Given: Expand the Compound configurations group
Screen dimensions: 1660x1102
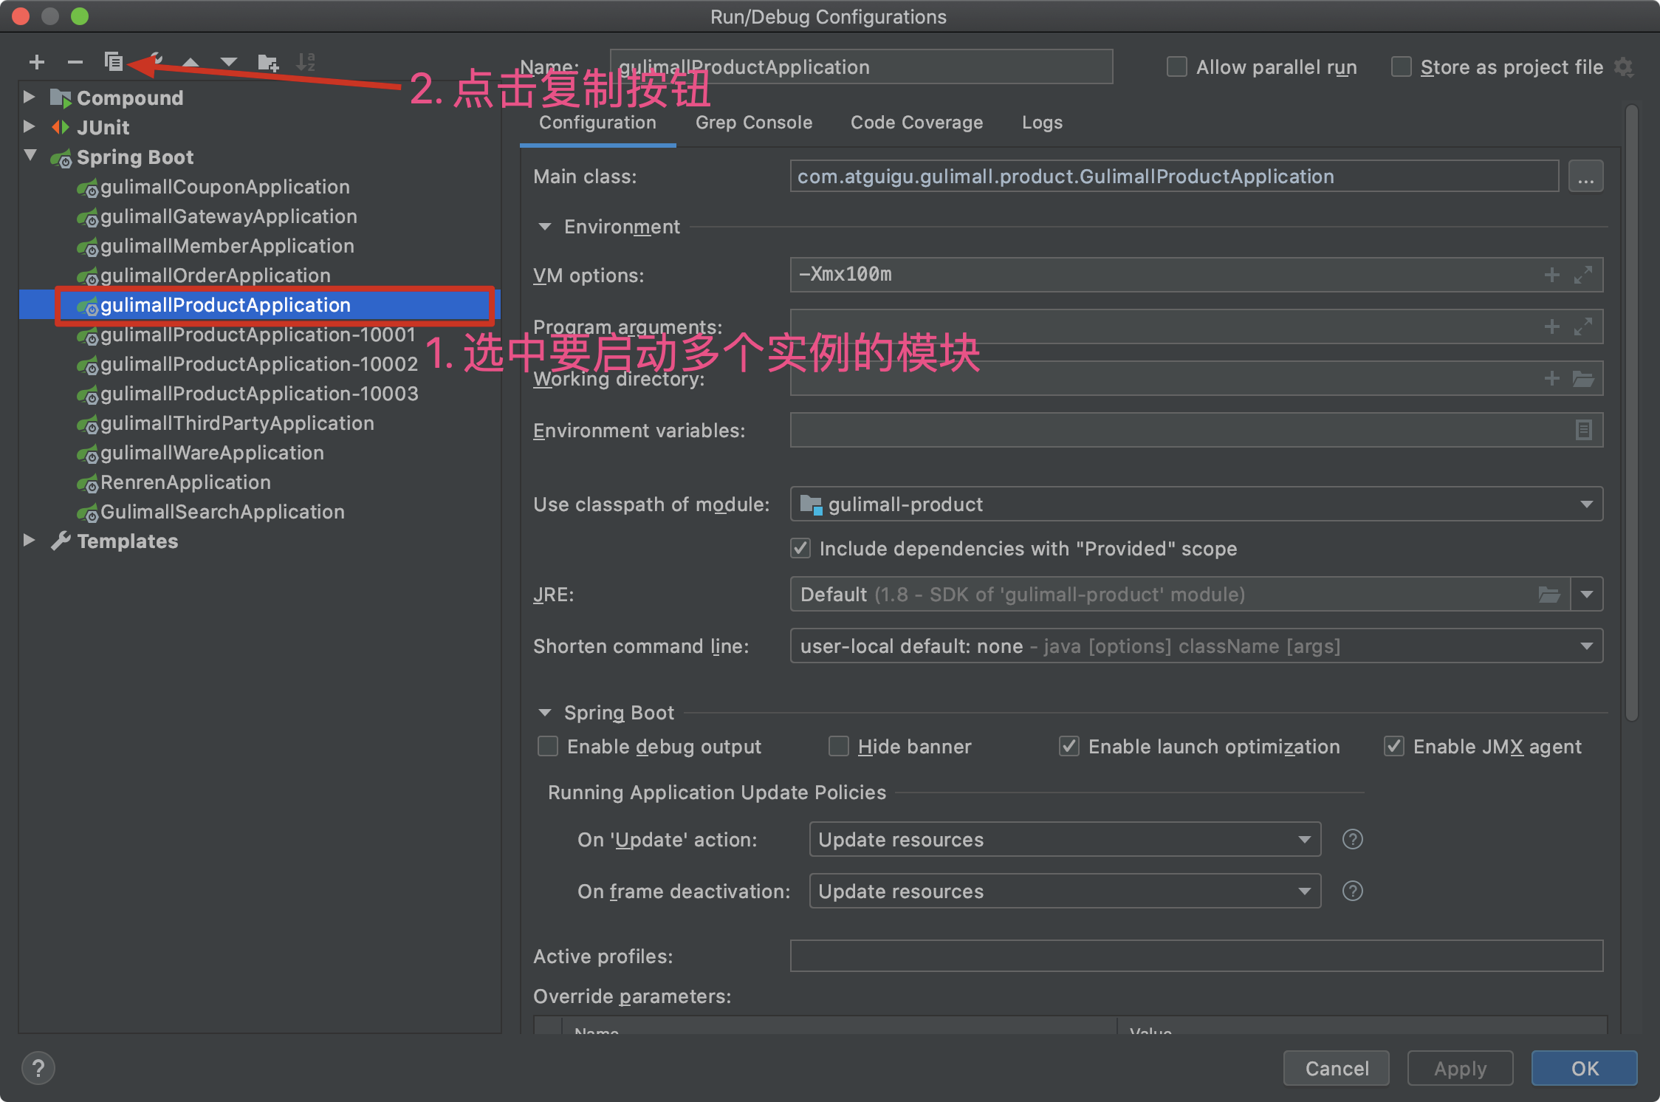Looking at the screenshot, I should pos(30,97).
